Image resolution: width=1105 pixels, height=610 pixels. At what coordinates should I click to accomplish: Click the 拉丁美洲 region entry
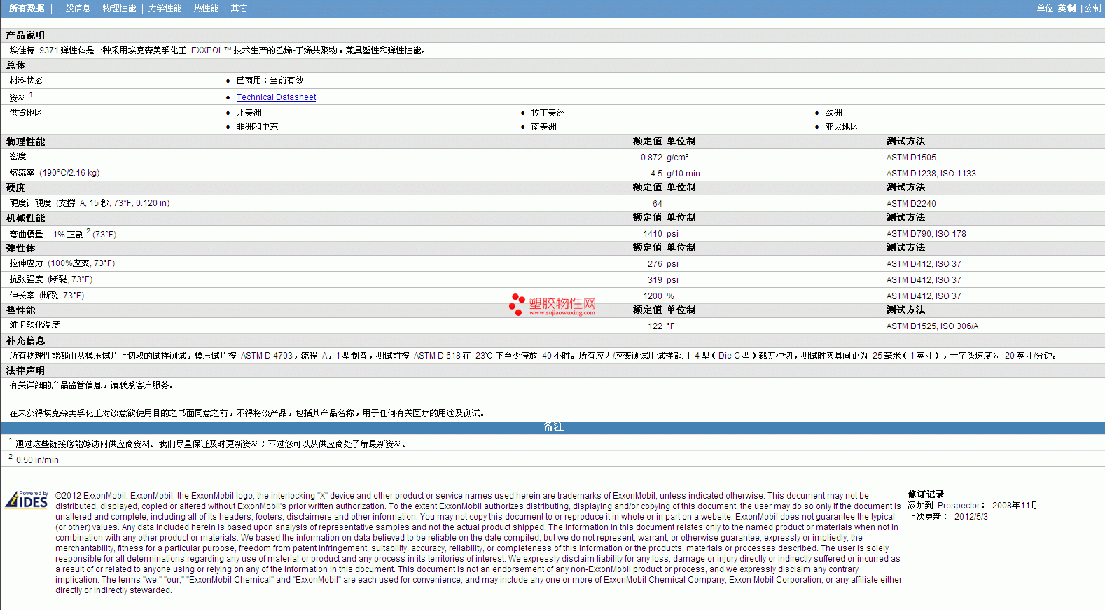pyautogui.click(x=548, y=113)
